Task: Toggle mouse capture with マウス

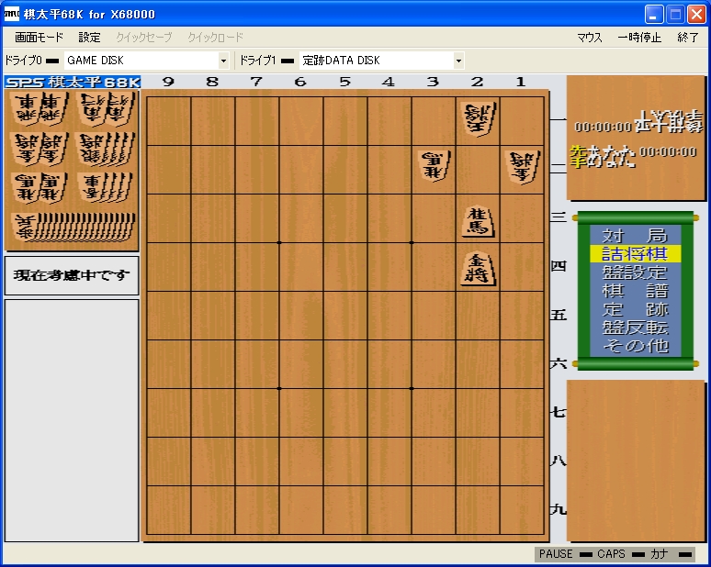Action: (589, 38)
